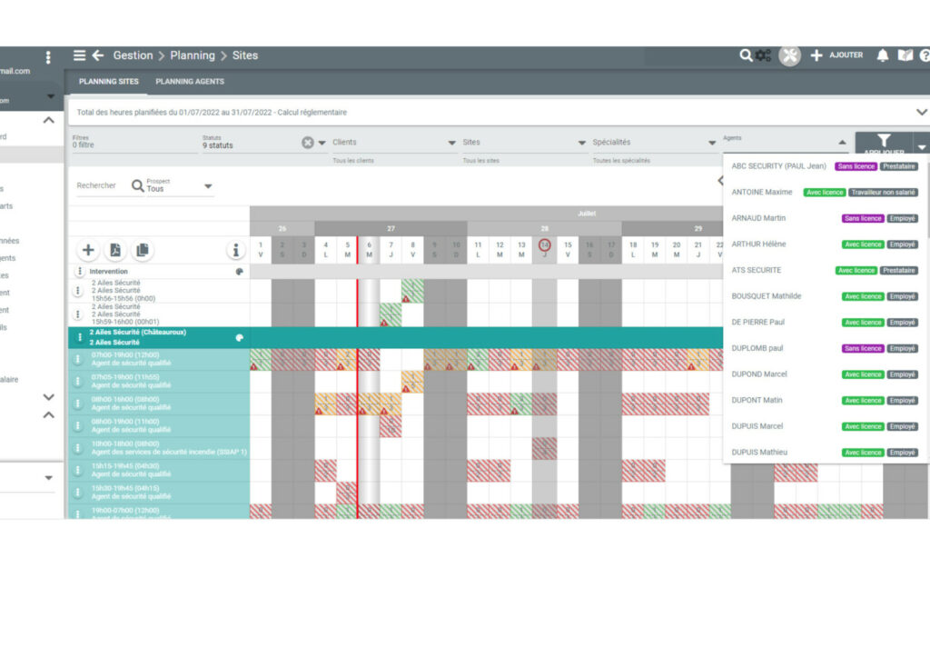Open the color palette on Intervention row

[x=240, y=271]
